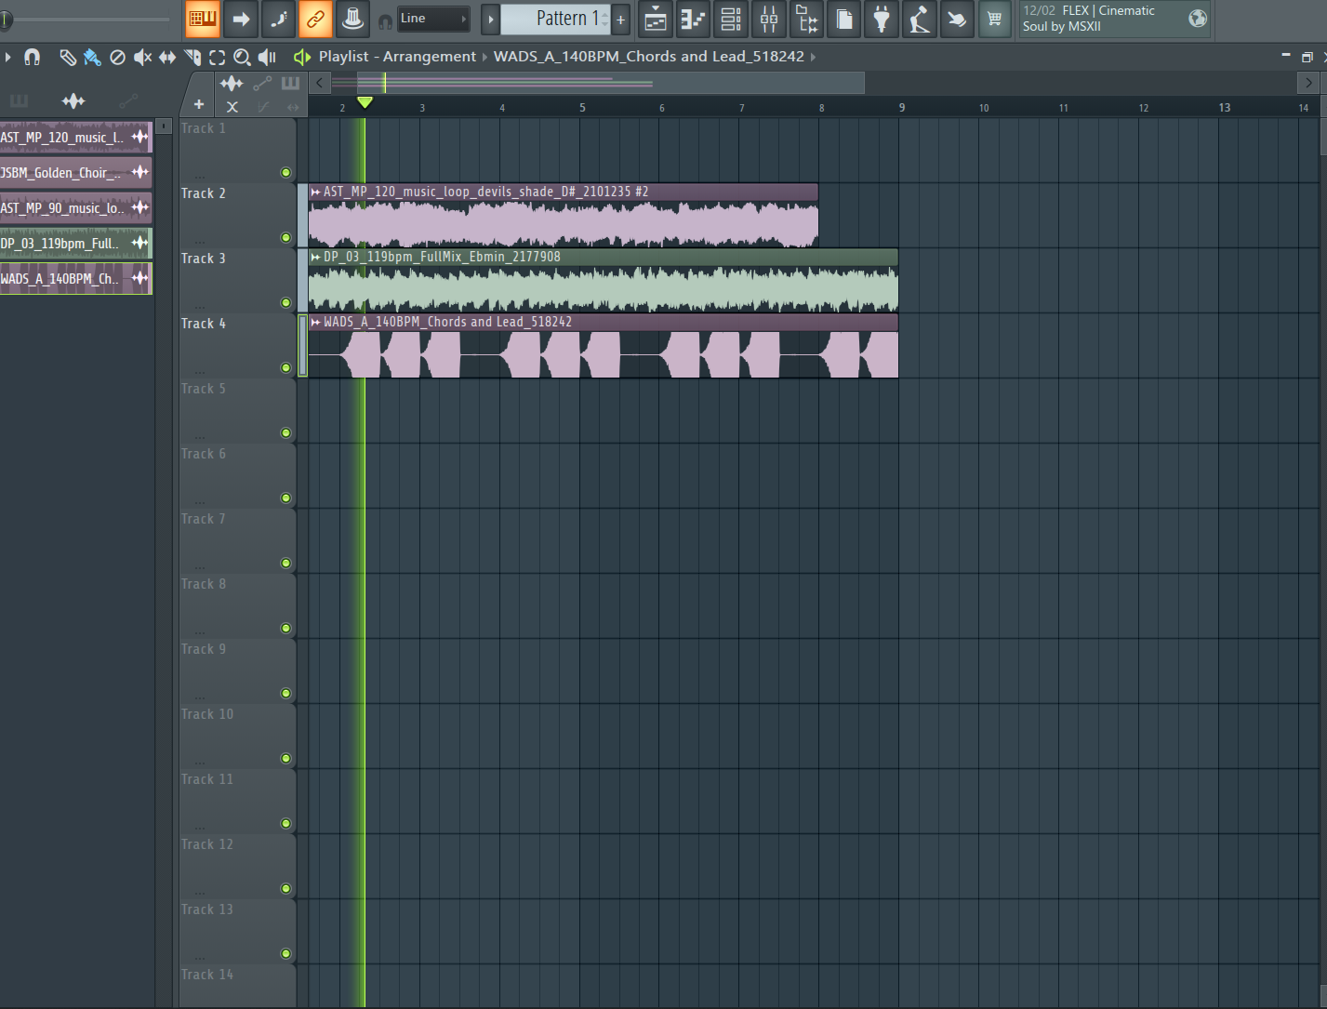Expand the arrow after WADS_A_140BPM clip name
Screen dimensions: 1327x1009
813,57
